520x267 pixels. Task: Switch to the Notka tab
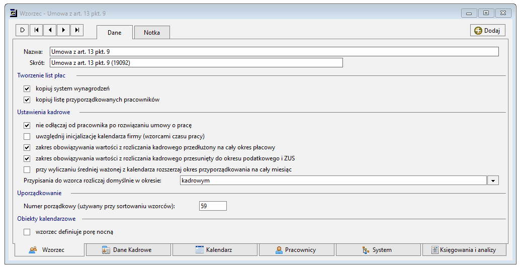(152, 33)
